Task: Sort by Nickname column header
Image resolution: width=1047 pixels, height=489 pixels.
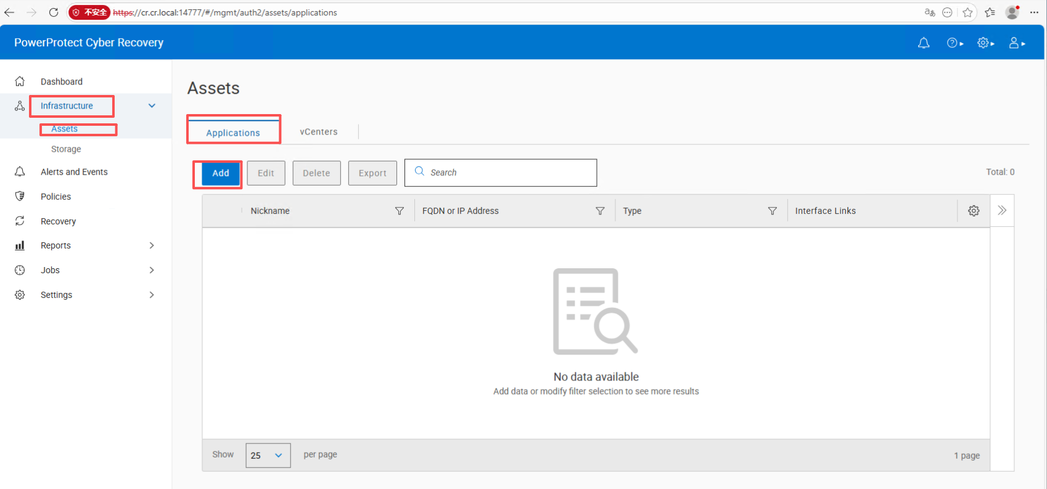Action: coord(270,211)
